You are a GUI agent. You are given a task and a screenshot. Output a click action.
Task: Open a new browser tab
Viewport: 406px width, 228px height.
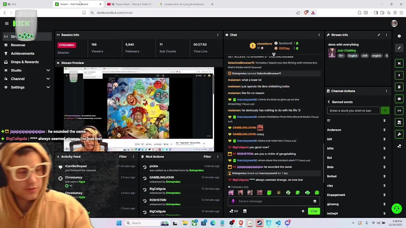click(212, 4)
